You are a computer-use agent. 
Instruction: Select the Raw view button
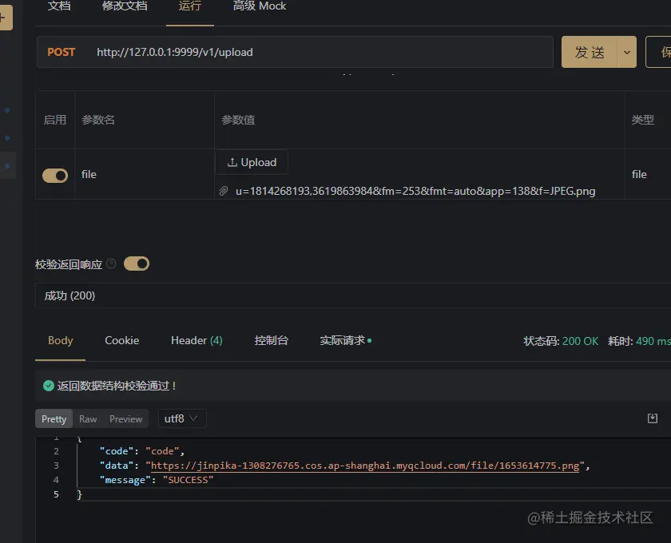point(88,418)
